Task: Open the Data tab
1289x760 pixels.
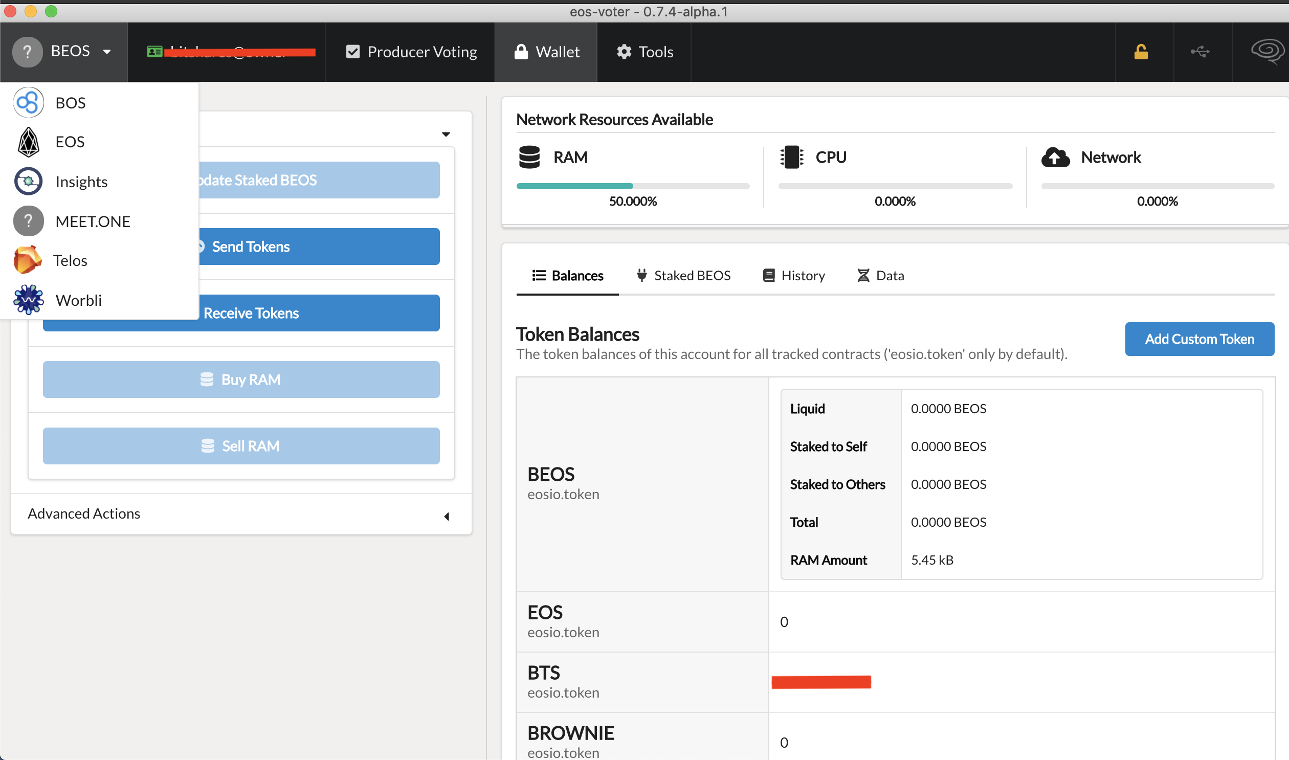Action: coord(881,276)
